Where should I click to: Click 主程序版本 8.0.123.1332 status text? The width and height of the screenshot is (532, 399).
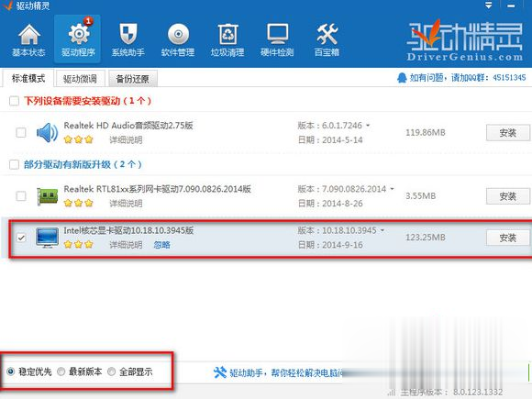451,393
